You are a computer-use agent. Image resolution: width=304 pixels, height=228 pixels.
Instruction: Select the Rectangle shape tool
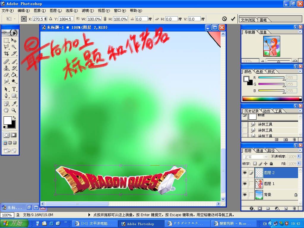click(14, 96)
